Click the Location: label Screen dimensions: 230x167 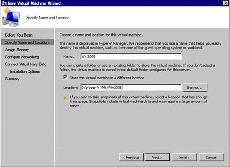(71, 88)
